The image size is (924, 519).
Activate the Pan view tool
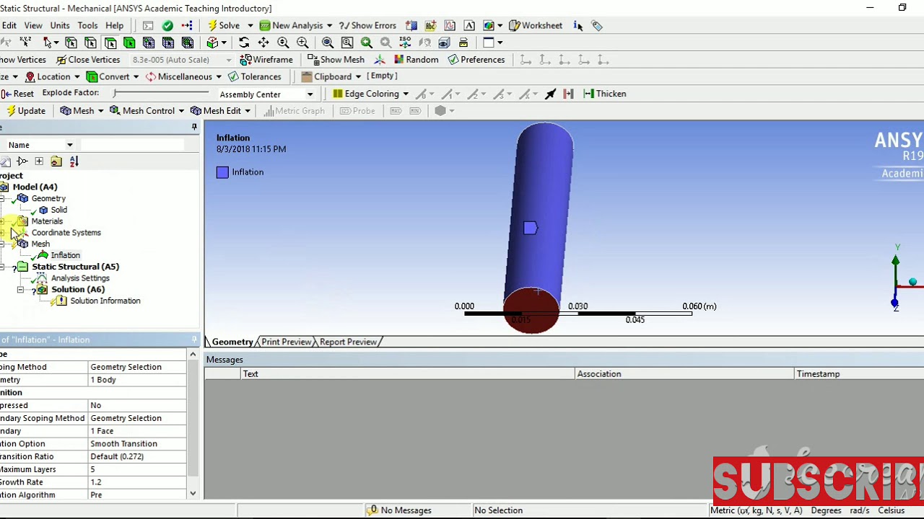click(x=263, y=43)
